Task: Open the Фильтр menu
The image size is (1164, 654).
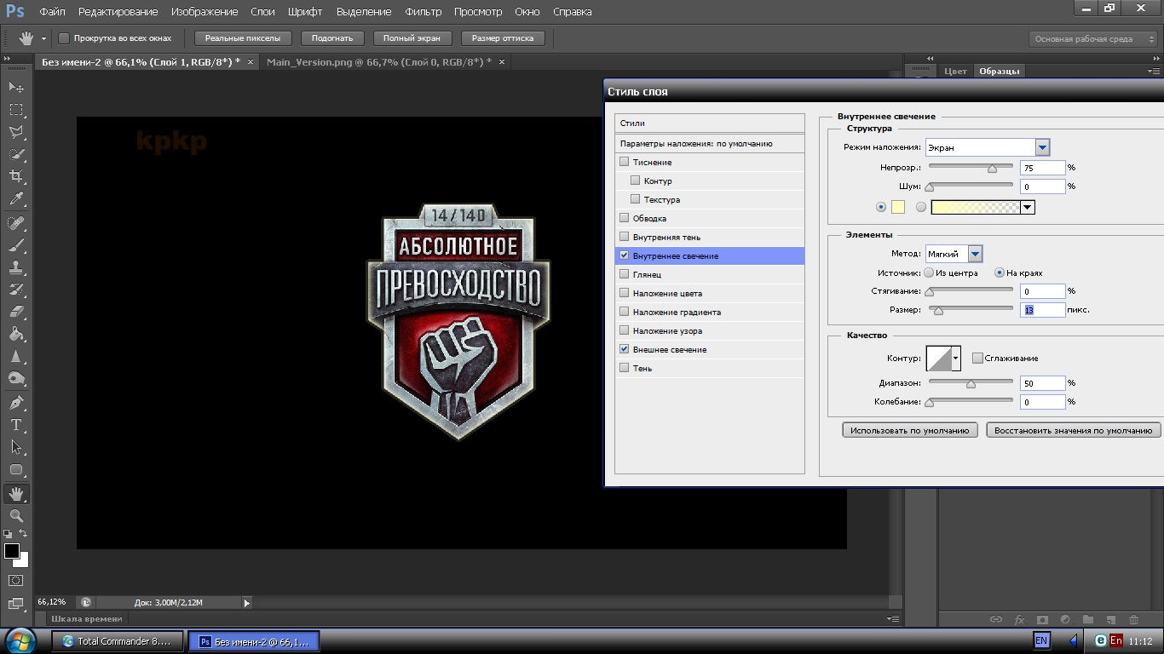Action: (423, 12)
